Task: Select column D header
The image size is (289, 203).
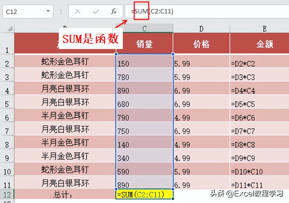Action: [201, 28]
